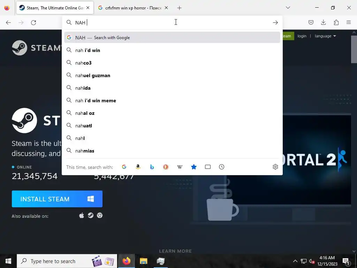The image size is (357, 268).
Task: Search history using the clock icon
Action: tap(221, 167)
